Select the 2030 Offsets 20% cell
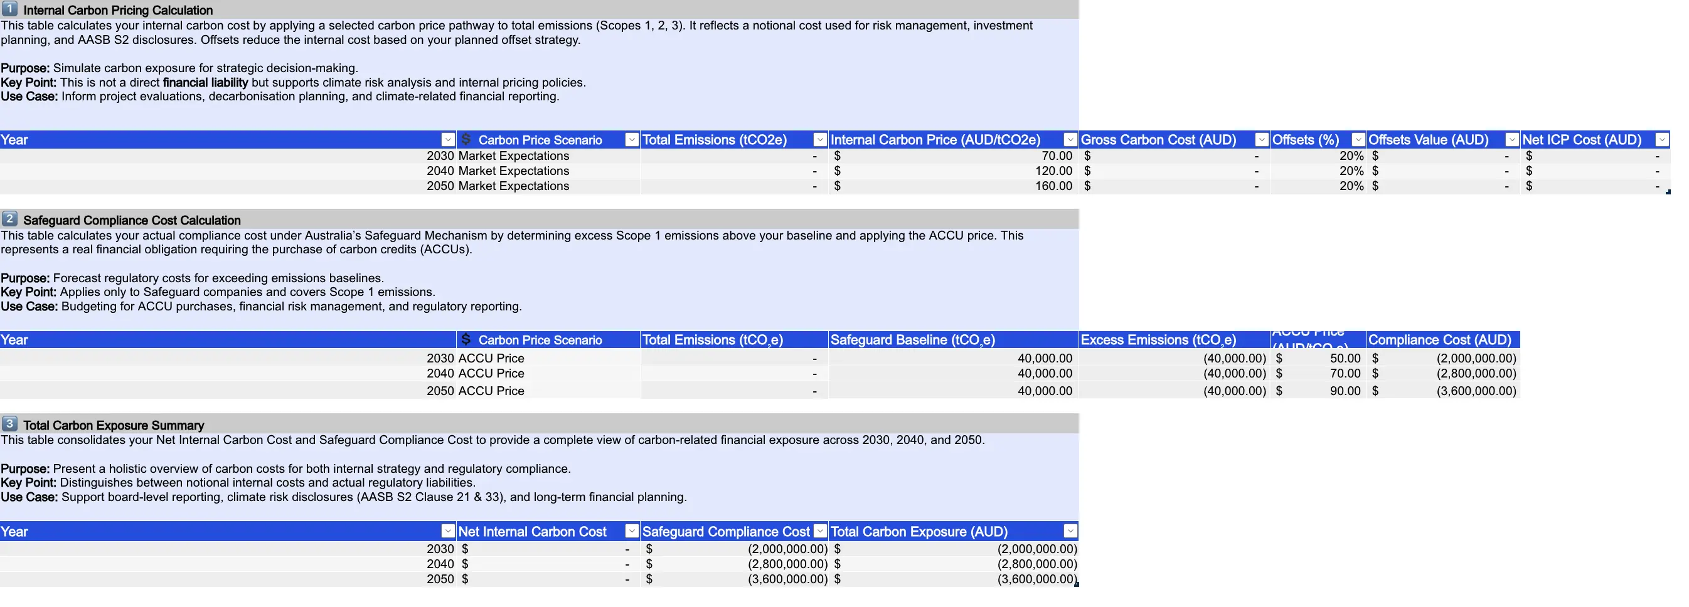 pyautogui.click(x=1319, y=156)
